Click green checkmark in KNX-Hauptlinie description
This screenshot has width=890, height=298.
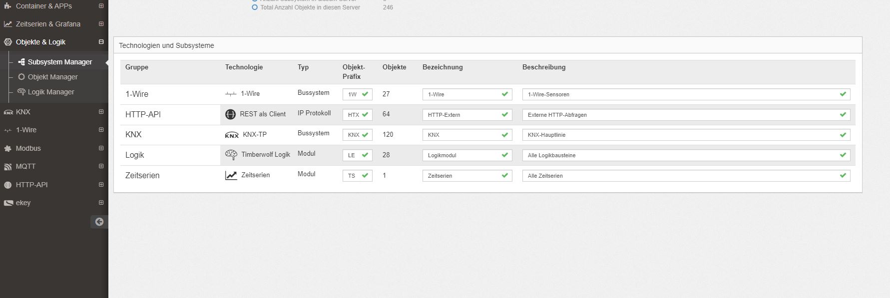click(x=843, y=135)
